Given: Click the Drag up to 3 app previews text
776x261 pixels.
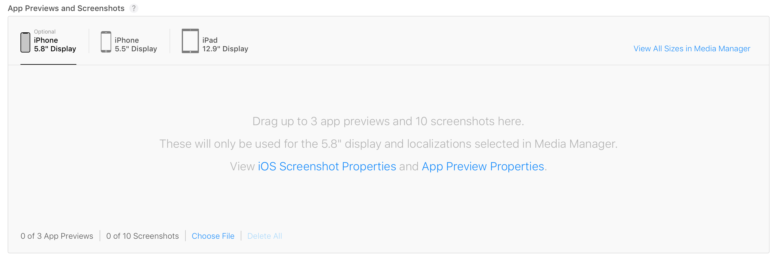Looking at the screenshot, I should click(388, 121).
